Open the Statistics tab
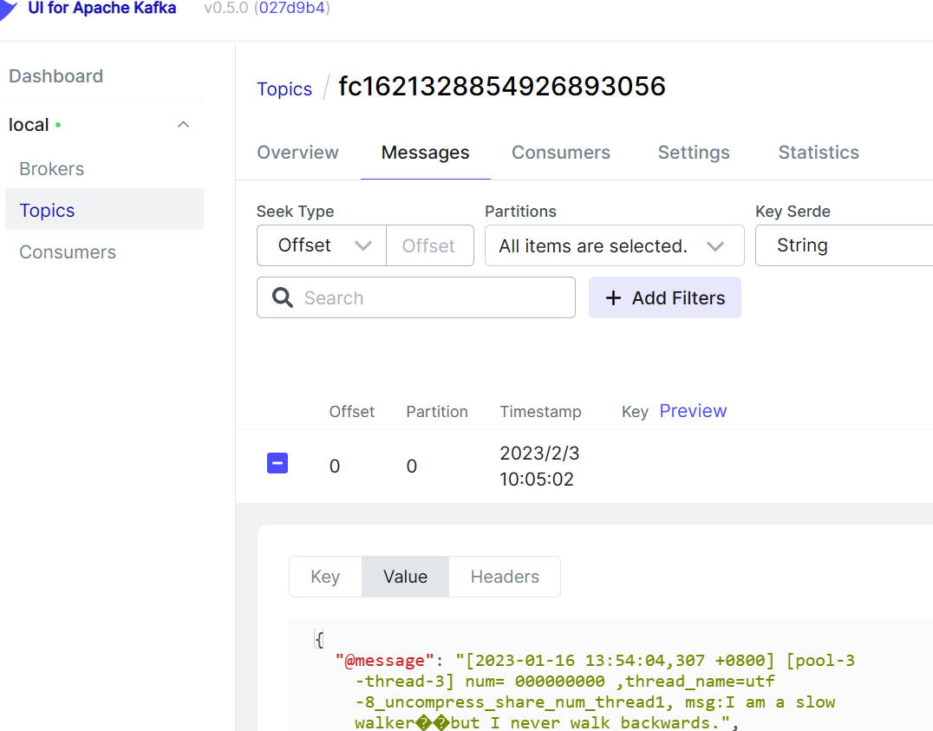Image resolution: width=933 pixels, height=731 pixels. (x=818, y=152)
